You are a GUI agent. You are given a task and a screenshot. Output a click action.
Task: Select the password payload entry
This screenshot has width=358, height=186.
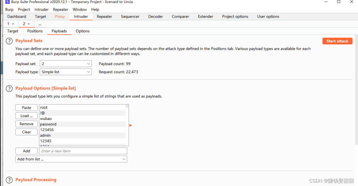[82, 124]
